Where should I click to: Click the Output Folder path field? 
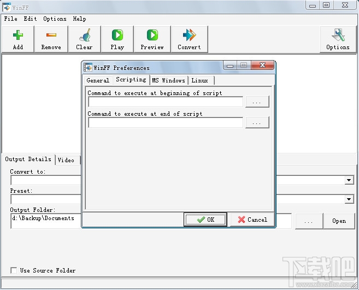coord(151,221)
